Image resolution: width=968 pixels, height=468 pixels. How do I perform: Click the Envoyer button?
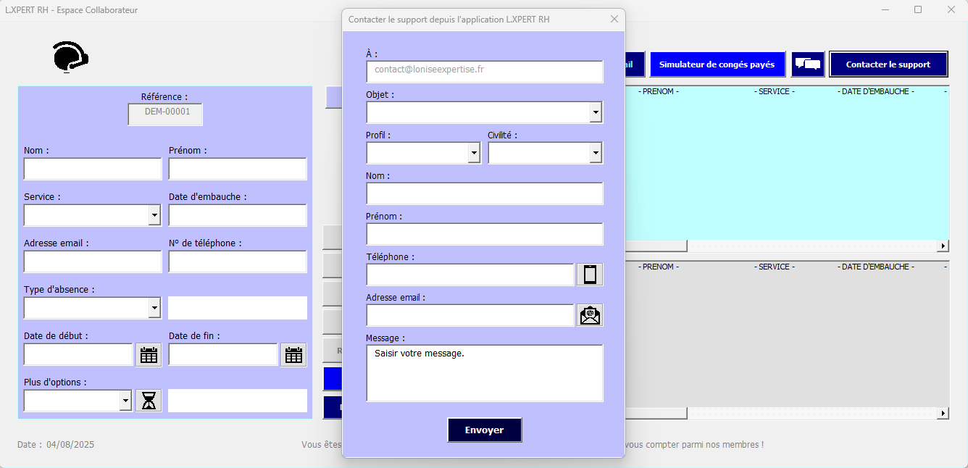tap(485, 430)
